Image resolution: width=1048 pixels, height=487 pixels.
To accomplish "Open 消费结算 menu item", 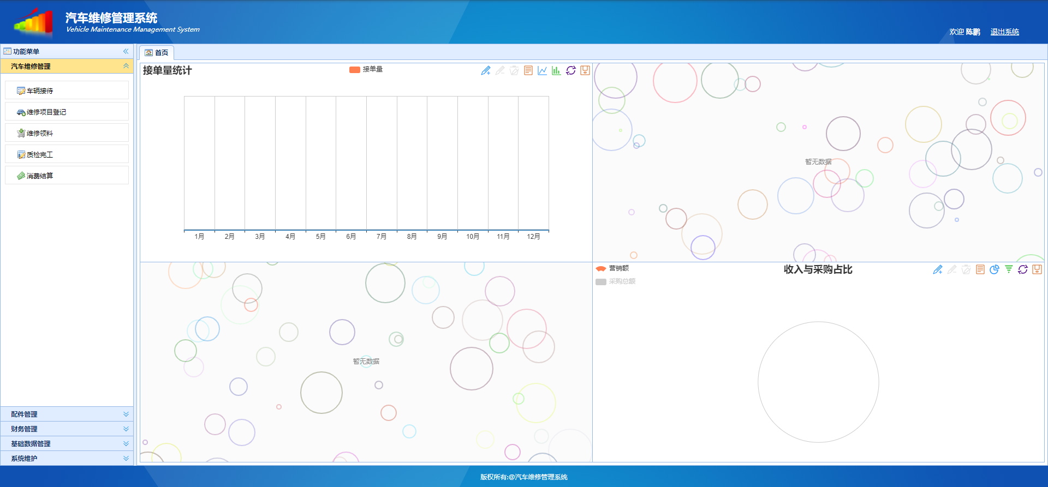I will coord(67,176).
